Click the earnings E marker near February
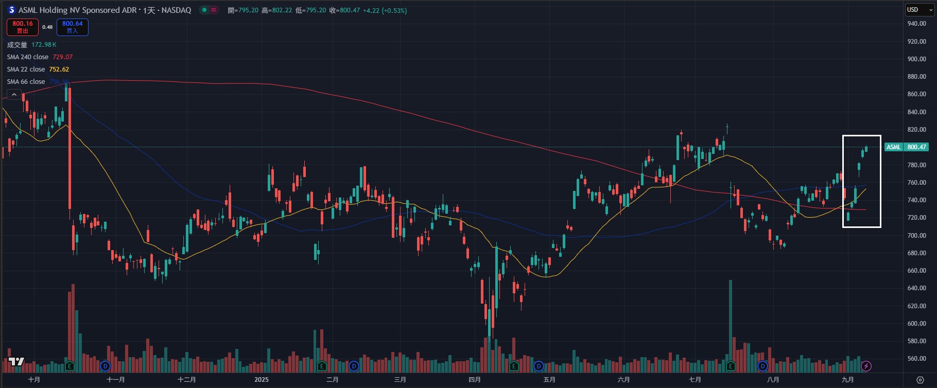The width and height of the screenshot is (937, 388). pos(322,366)
